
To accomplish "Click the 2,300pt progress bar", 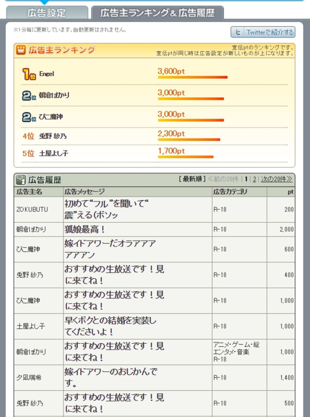I will click(x=189, y=139).
